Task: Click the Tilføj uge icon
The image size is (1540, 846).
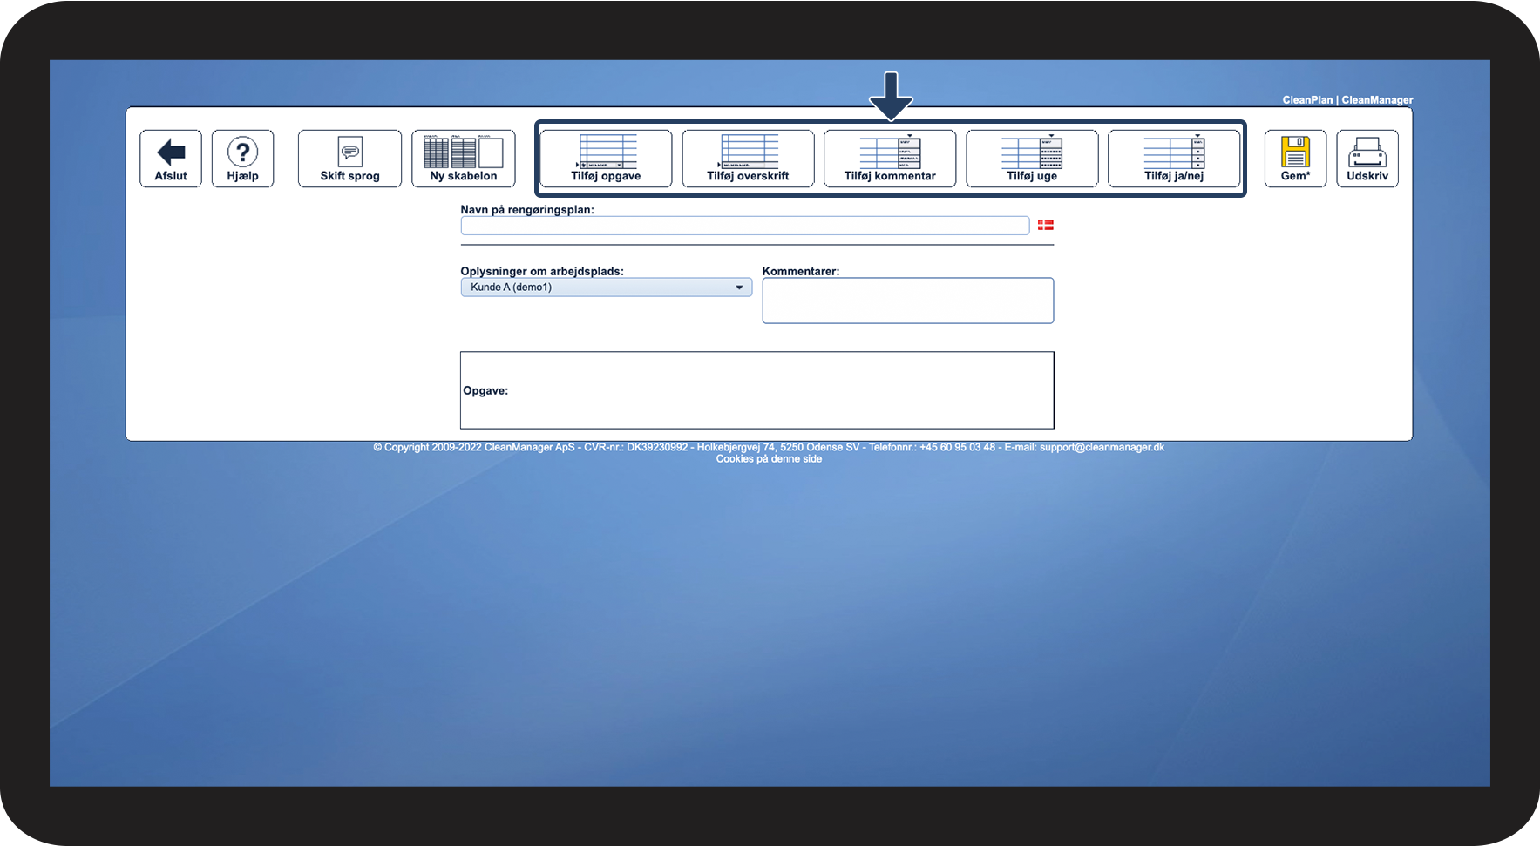Action: pos(1032,159)
